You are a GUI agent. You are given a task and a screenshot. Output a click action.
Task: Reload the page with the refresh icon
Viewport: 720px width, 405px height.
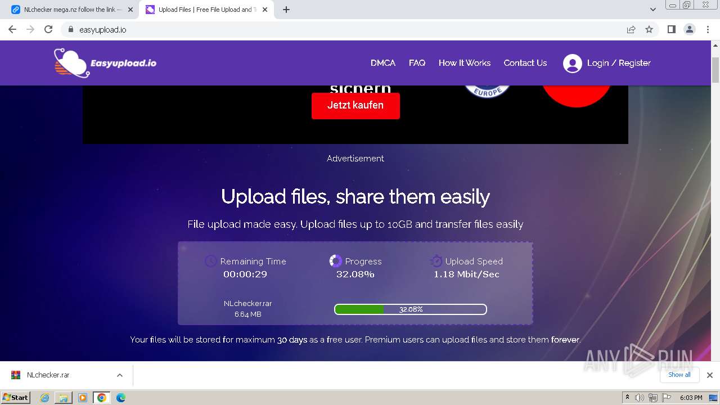click(x=48, y=29)
